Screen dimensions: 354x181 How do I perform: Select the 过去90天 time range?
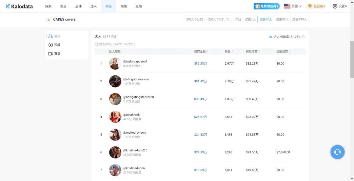282,20
